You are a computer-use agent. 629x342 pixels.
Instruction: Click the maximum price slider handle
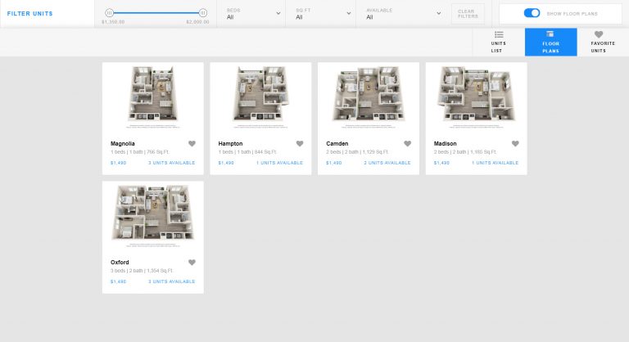click(x=203, y=13)
